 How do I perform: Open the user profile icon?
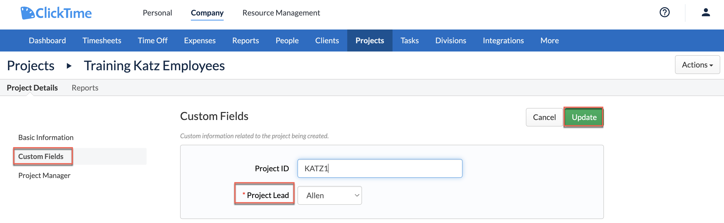(x=706, y=12)
